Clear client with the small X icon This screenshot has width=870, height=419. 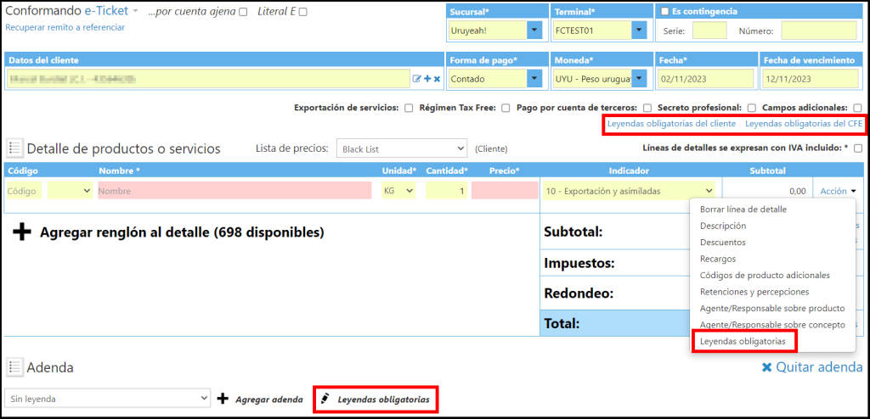pos(438,79)
